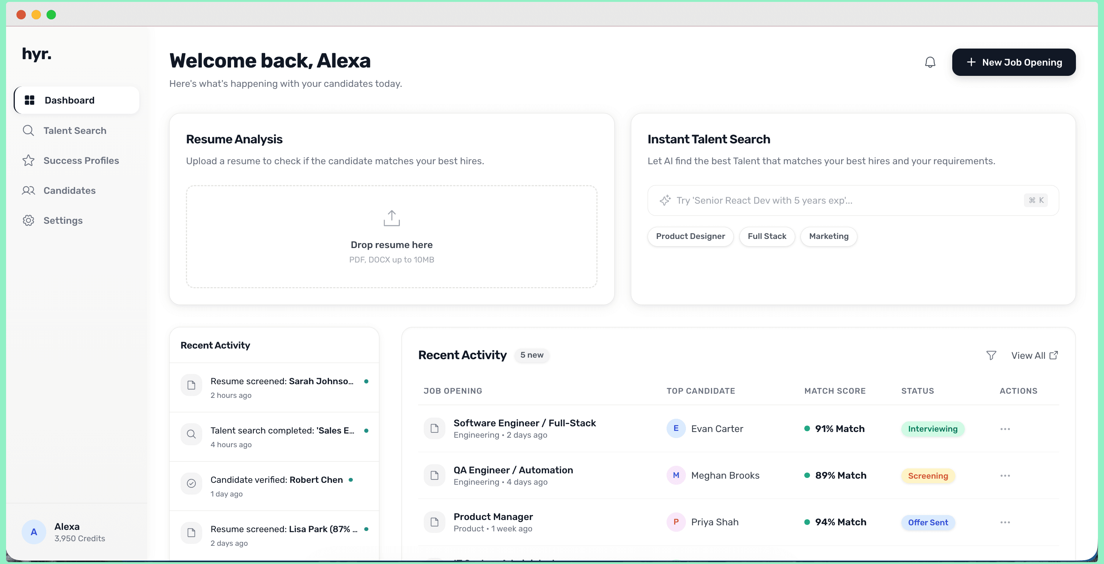Click the document icon beside Software Engineer opening
The width and height of the screenshot is (1104, 564).
(434, 428)
